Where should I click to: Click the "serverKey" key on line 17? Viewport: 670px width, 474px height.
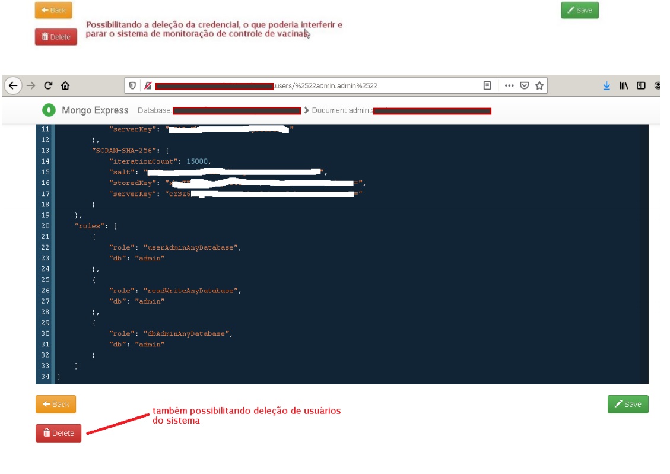134,194
